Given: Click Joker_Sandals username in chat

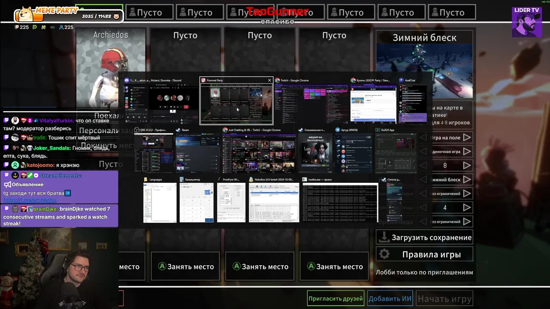Looking at the screenshot, I should 52,148.
